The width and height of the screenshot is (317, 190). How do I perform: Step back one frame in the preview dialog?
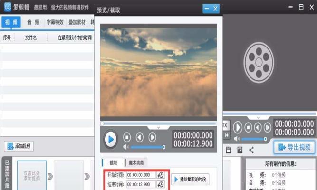tap(140, 137)
